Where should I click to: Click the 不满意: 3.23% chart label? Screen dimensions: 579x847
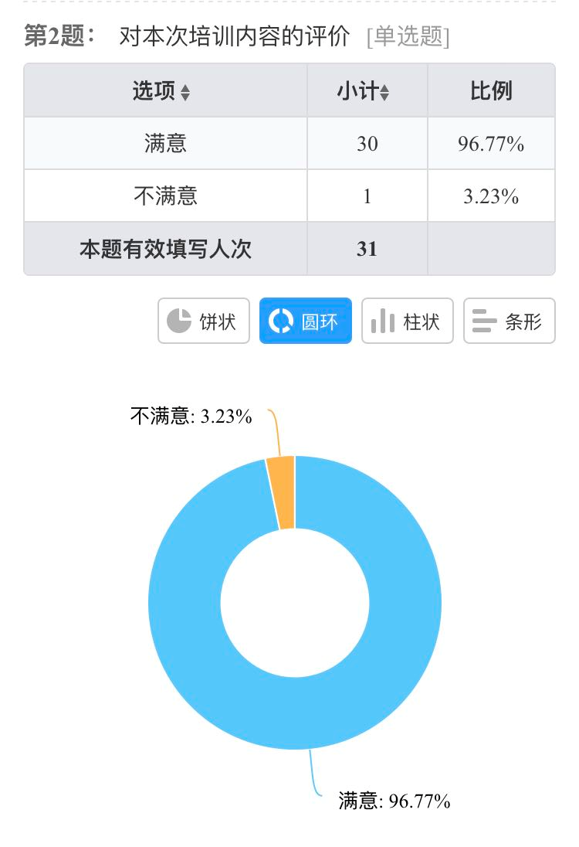[191, 417]
